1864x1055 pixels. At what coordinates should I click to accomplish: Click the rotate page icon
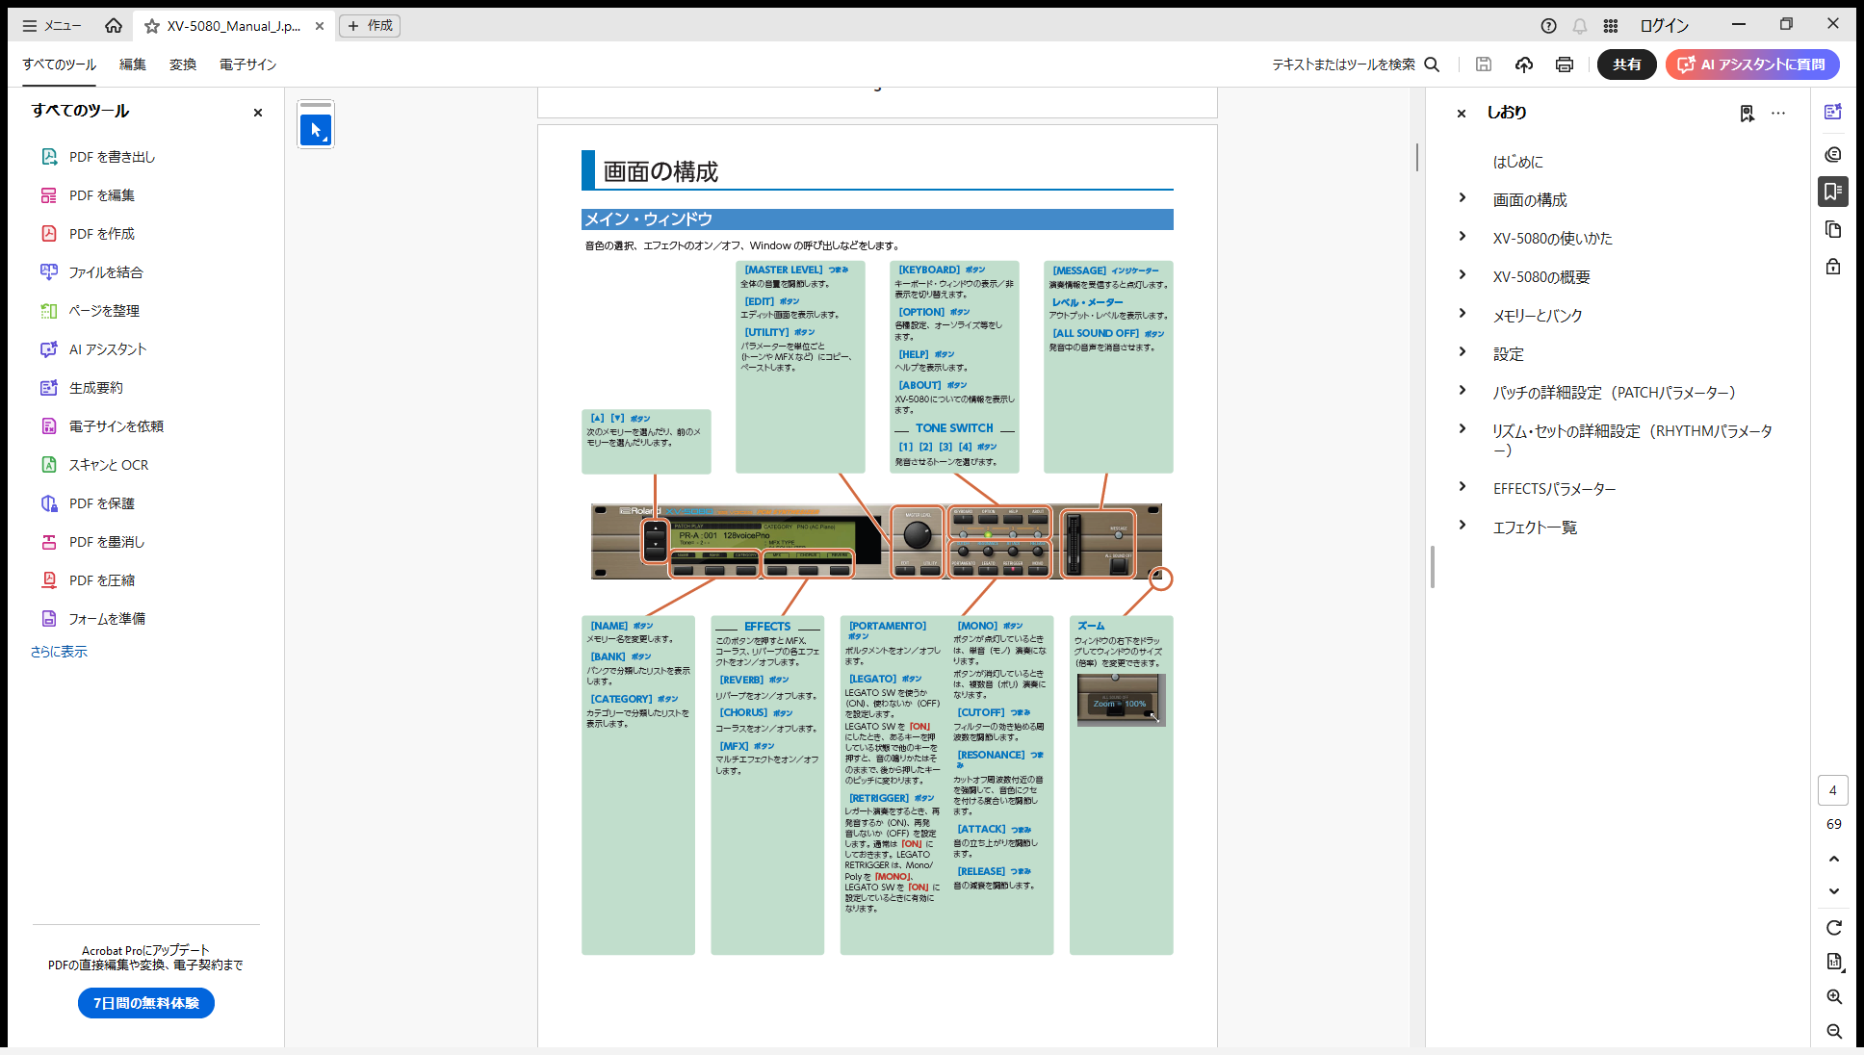pyautogui.click(x=1833, y=928)
